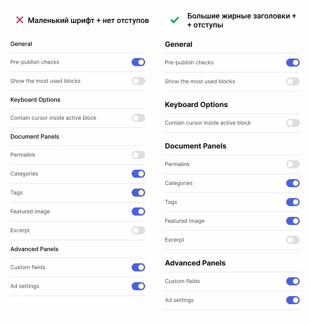This screenshot has height=324, width=310.
Task: Click the red X icon beside the Russian heading
Action: click(x=20, y=20)
